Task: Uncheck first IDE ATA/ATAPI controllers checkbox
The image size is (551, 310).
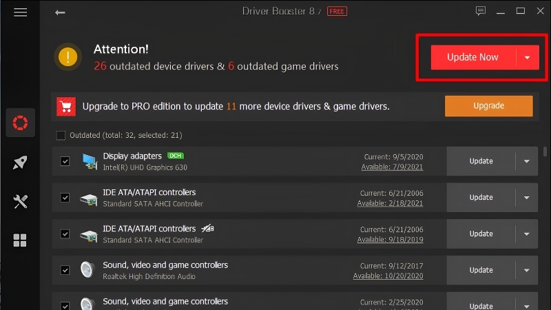Action: 65,198
